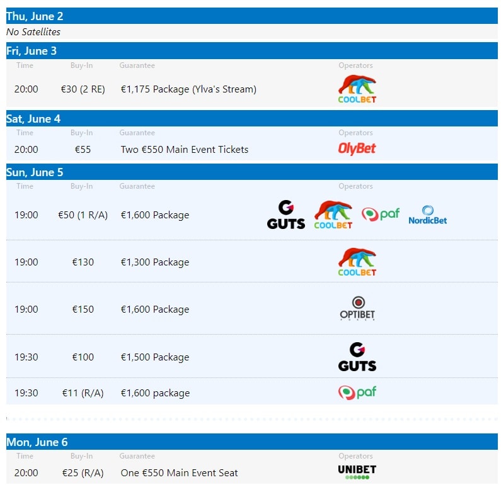The width and height of the screenshot is (501, 485).
Task: Click the Coolbet logo for €1,300 Package
Action: pos(357,262)
